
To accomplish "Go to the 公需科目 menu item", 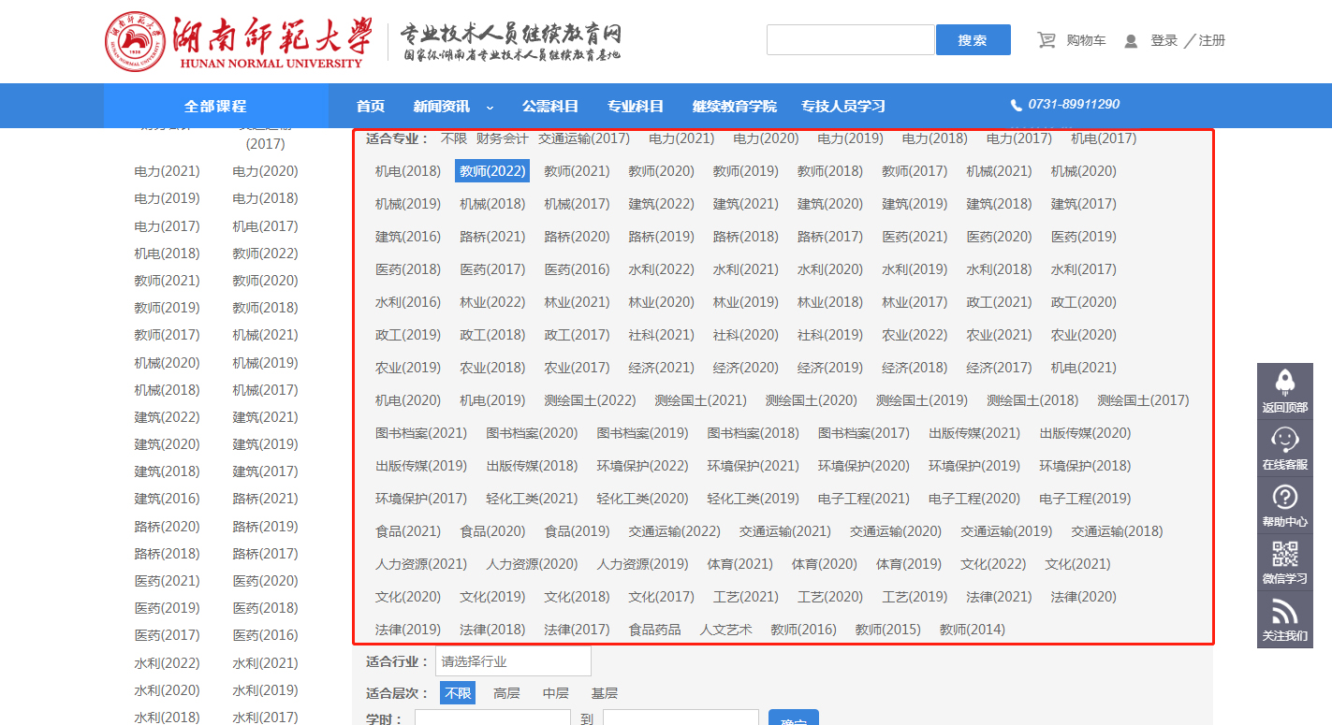I will 549,106.
